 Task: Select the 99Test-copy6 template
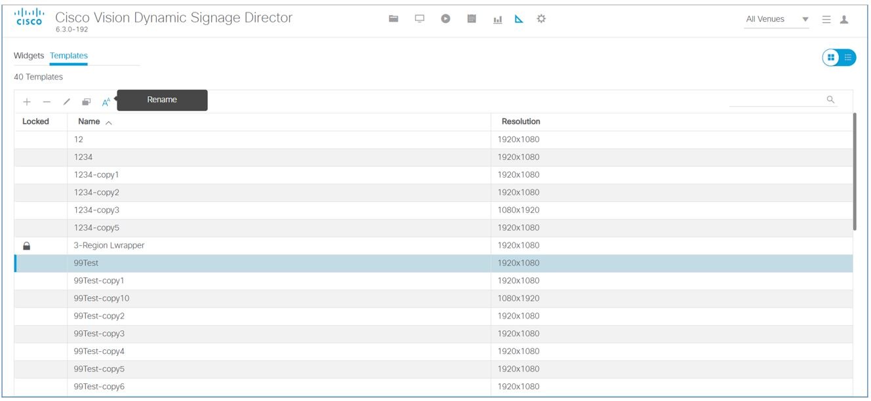tap(434, 387)
